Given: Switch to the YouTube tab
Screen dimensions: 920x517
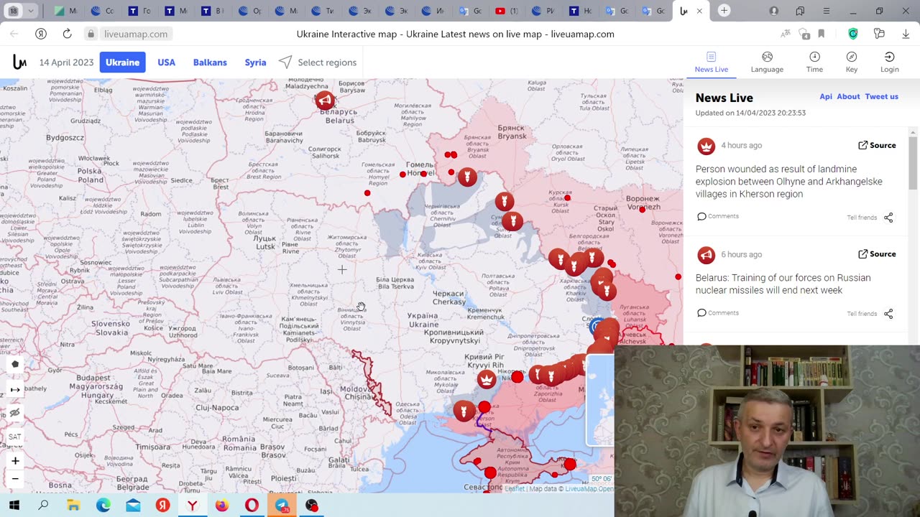Looking at the screenshot, I should [507, 11].
